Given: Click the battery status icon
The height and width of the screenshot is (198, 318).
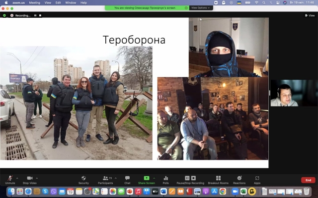Looking at the screenshot, I should (248, 2).
